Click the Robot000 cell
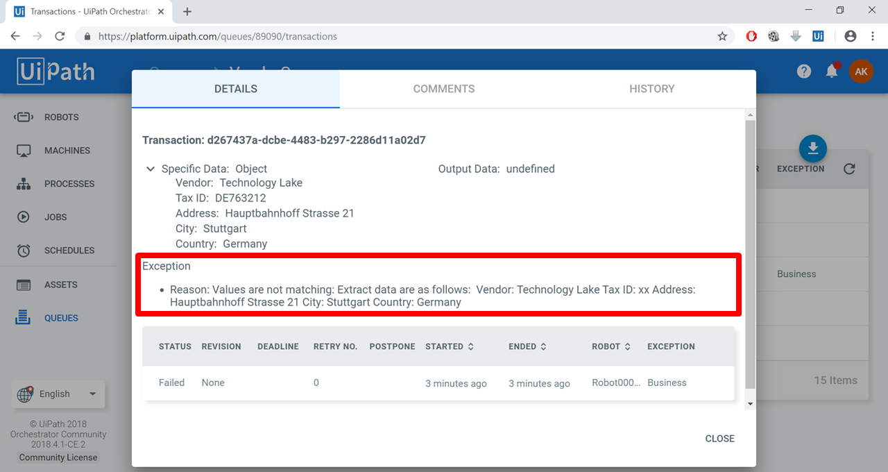The width and height of the screenshot is (888, 472). 616,382
